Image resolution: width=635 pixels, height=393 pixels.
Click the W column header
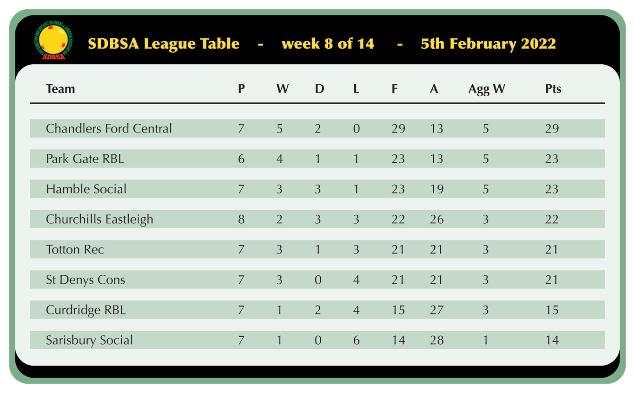point(282,88)
